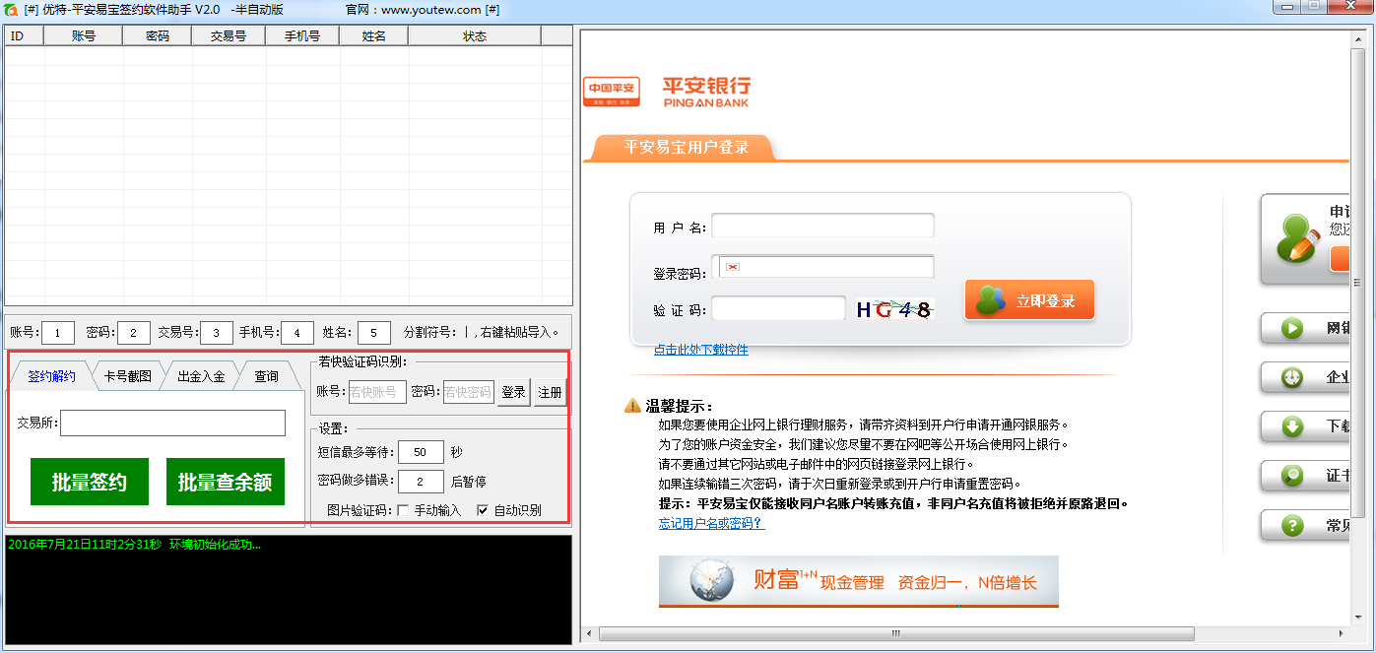
Task: Click the green magnifier certificate icon in the sidebar
Action: [1292, 476]
